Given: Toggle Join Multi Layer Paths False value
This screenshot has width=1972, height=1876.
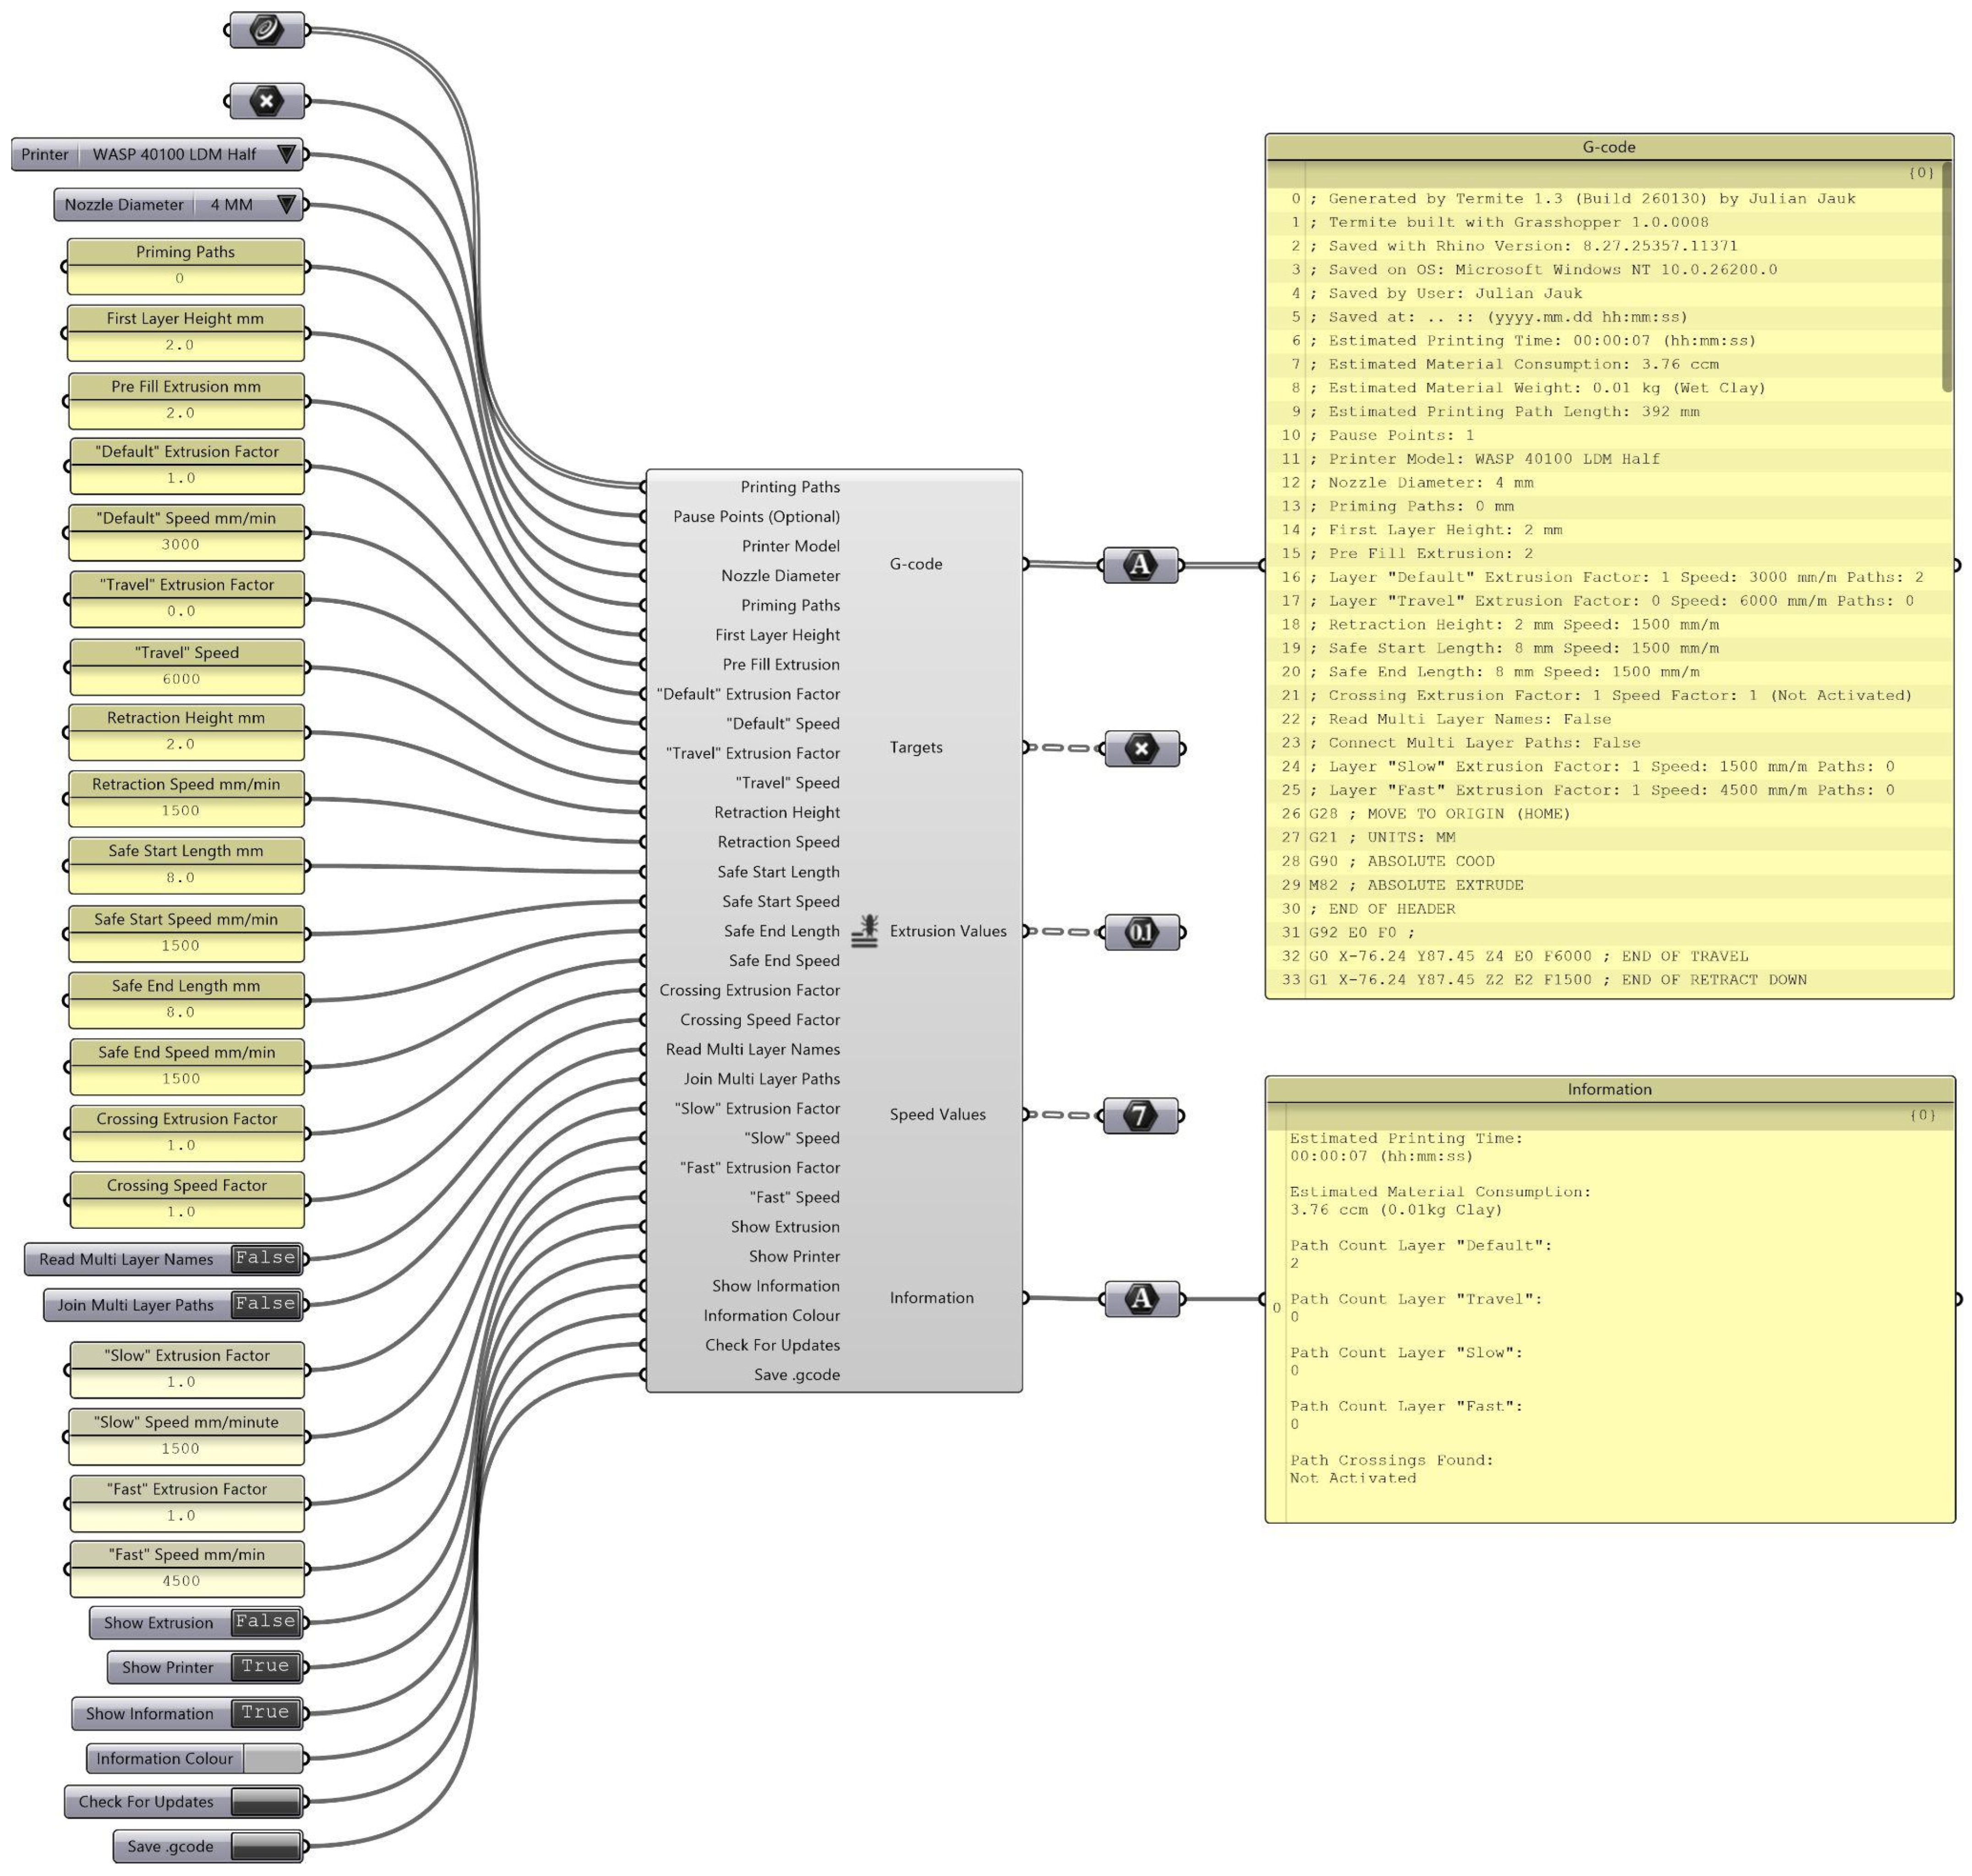Looking at the screenshot, I should point(265,1304).
